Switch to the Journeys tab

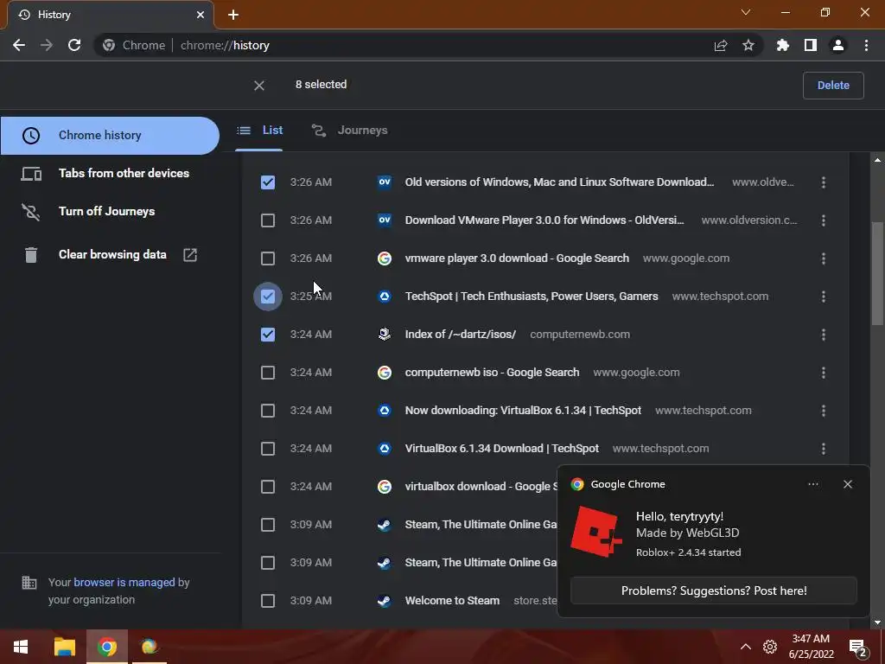[350, 131]
